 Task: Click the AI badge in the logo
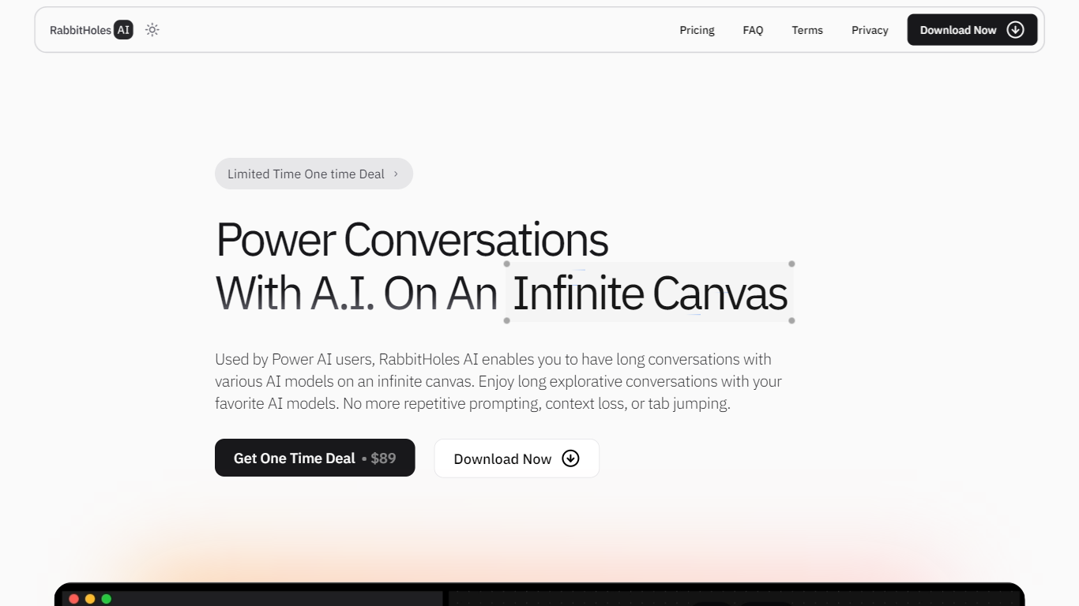pos(123,30)
